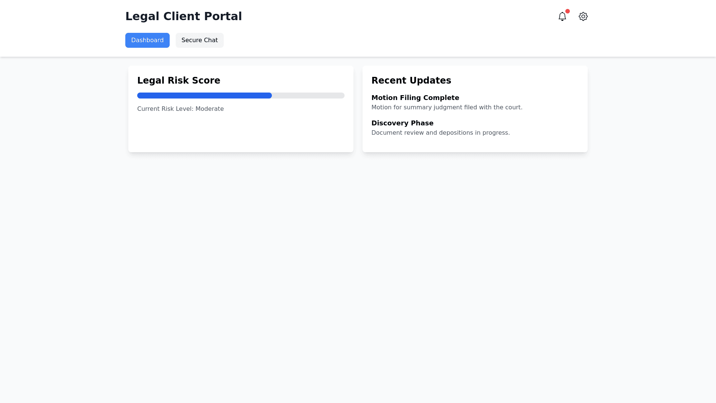Select the Recent Updates heading

pyautogui.click(x=411, y=81)
